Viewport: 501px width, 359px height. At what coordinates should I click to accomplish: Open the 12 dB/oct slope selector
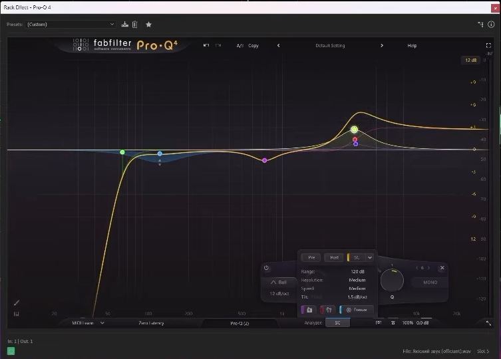tap(279, 294)
